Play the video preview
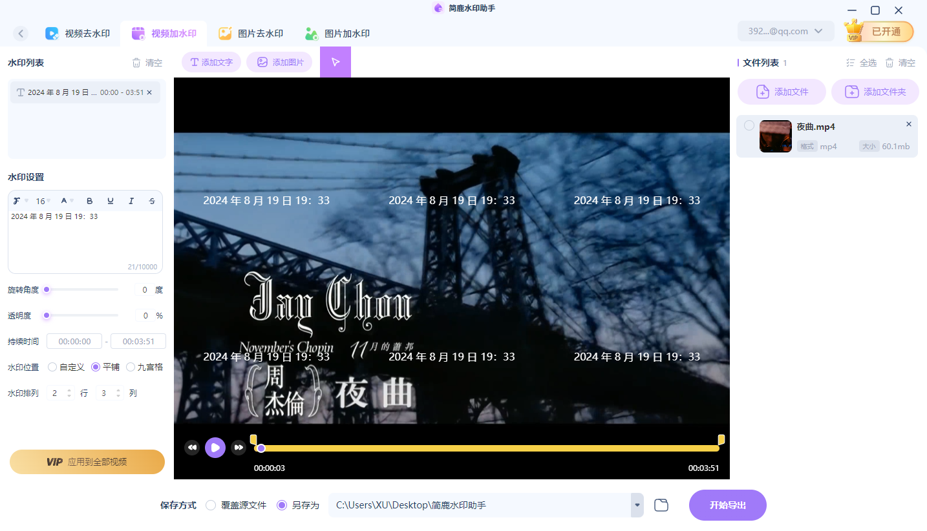Image resolution: width=927 pixels, height=531 pixels. (215, 447)
